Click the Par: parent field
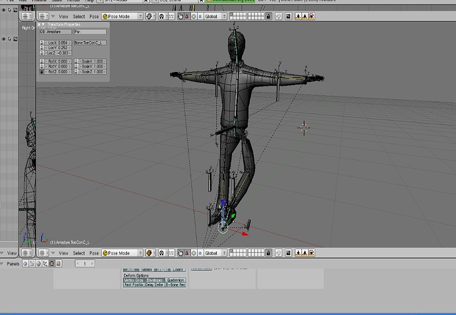Screen dimensions: 456x315 coord(90,32)
